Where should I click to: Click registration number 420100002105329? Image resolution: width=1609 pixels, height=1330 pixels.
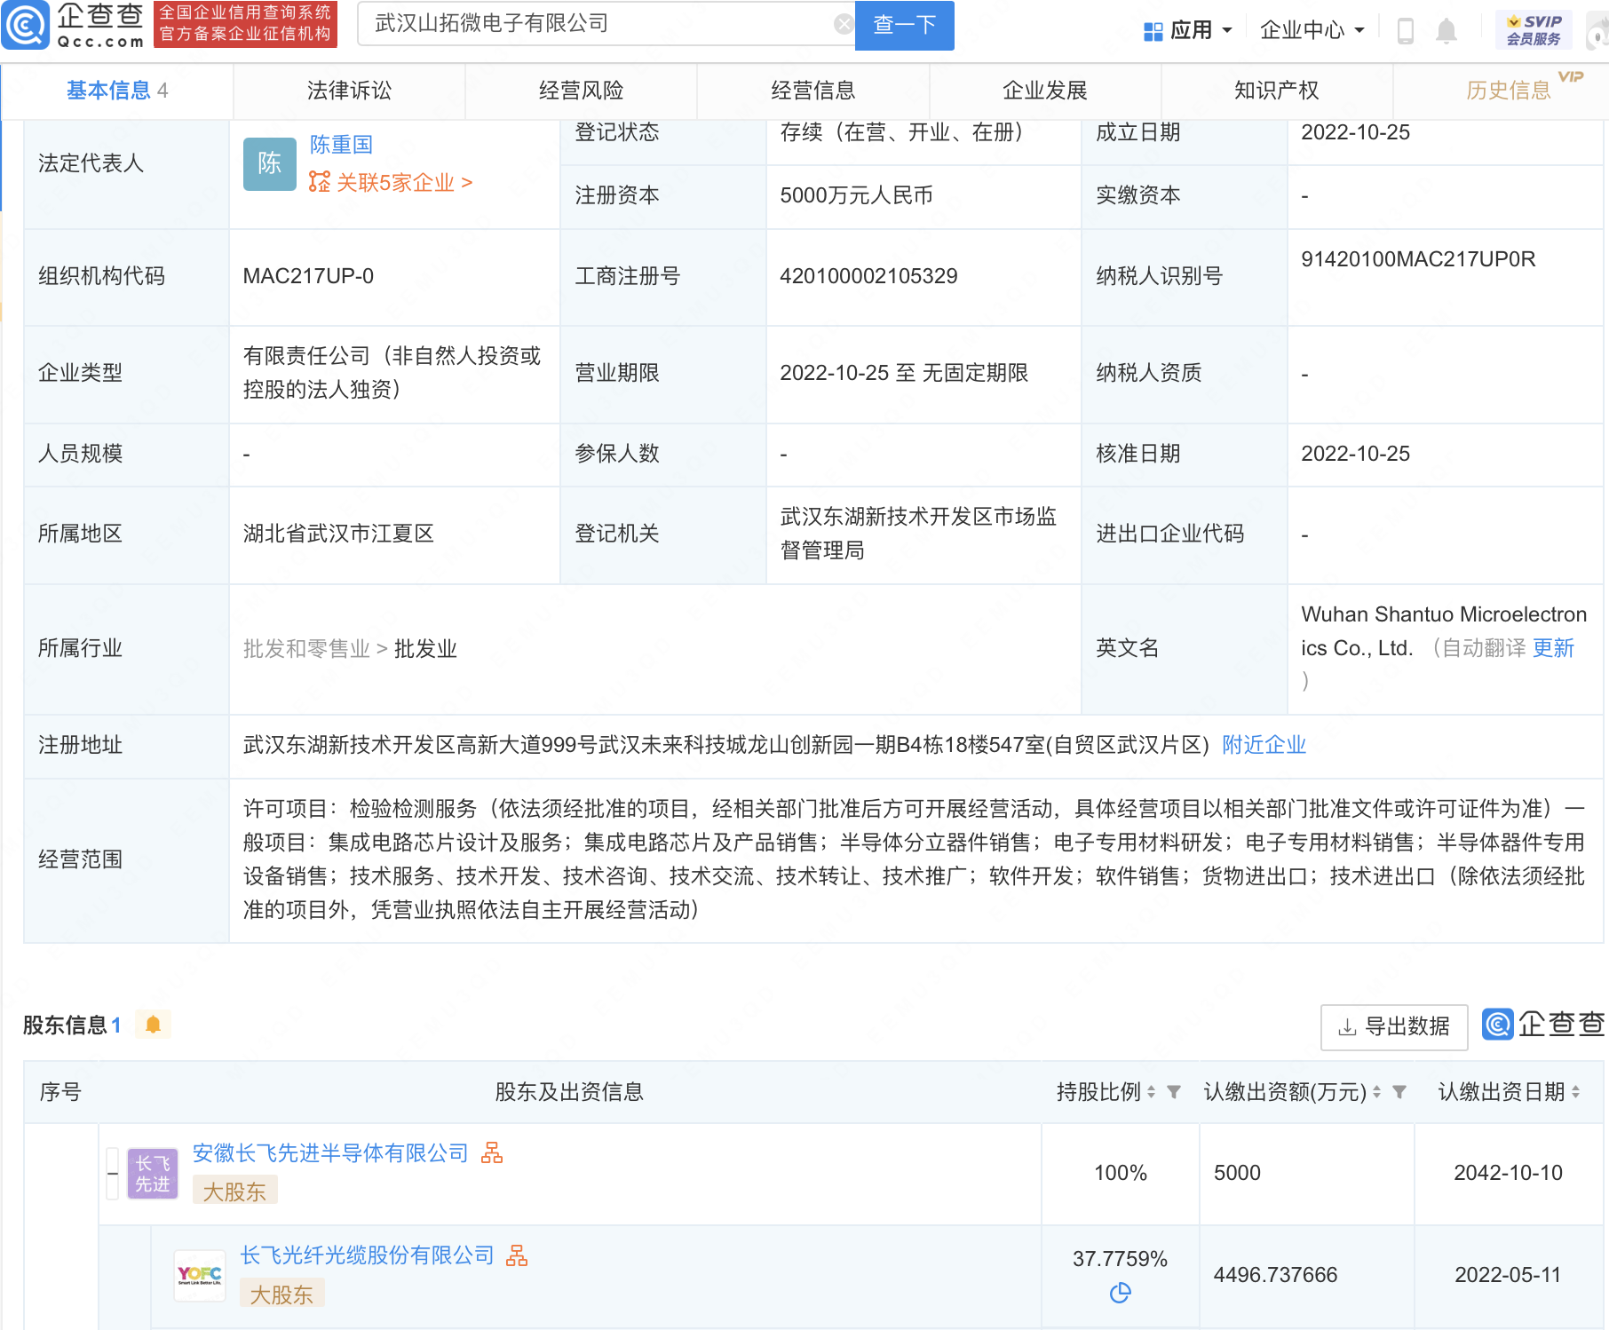point(868,276)
